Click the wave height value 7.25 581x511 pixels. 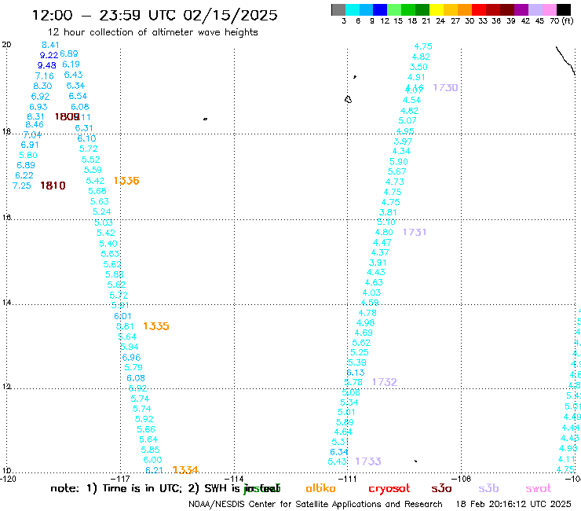pyautogui.click(x=22, y=186)
